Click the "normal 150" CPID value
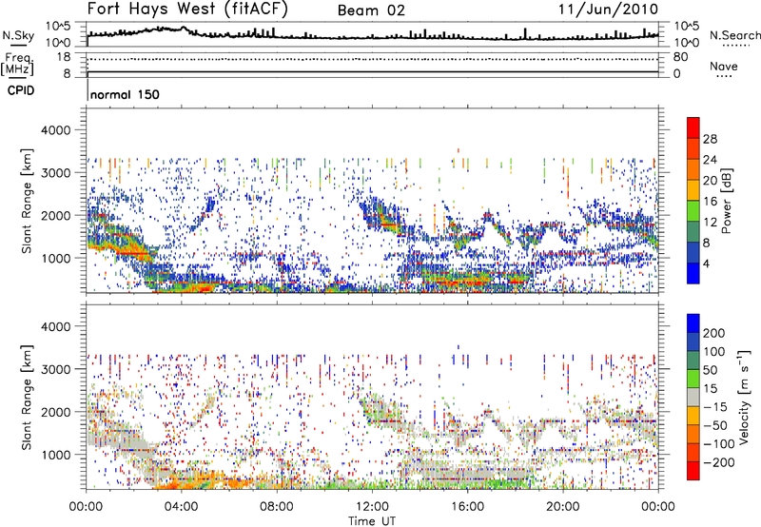Viewport: 761px width, 527px height. pyautogui.click(x=125, y=94)
